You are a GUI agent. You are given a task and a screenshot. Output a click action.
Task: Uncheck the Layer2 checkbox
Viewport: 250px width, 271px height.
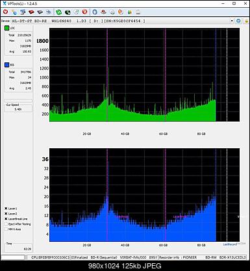[6, 214]
